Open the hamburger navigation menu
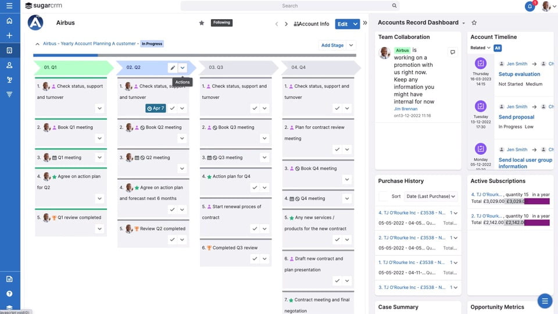This screenshot has width=558, height=314. coord(9,6)
